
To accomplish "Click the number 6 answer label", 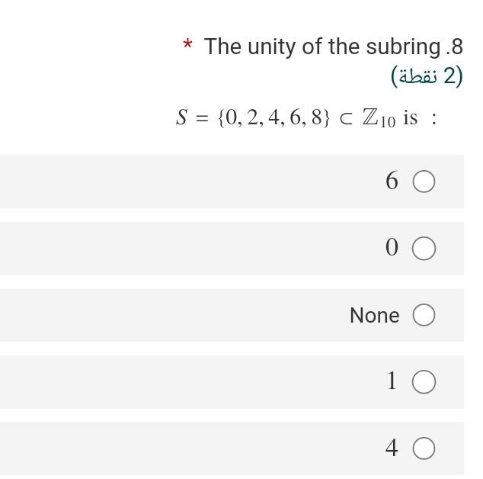I will [392, 182].
